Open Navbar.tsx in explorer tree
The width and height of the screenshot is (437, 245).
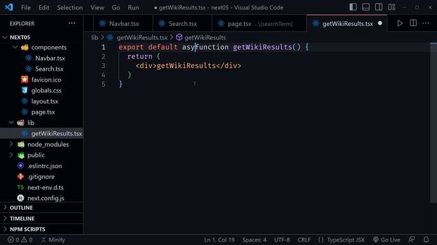pyautogui.click(x=50, y=58)
